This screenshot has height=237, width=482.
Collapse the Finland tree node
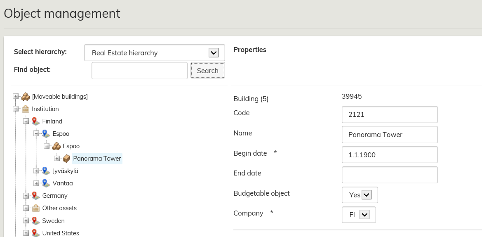pos(26,121)
